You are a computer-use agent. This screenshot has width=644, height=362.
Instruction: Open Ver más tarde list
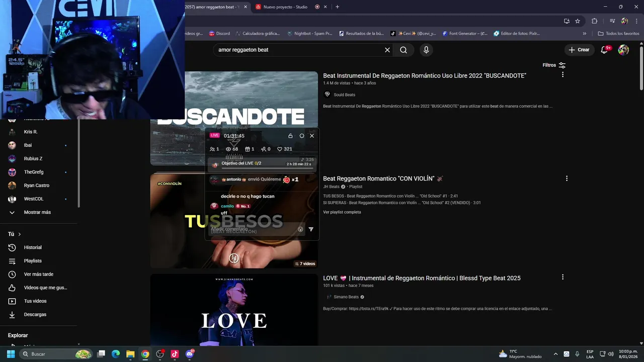click(38, 274)
